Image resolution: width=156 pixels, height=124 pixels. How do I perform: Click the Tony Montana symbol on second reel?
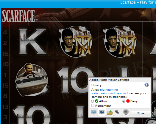click(76, 42)
